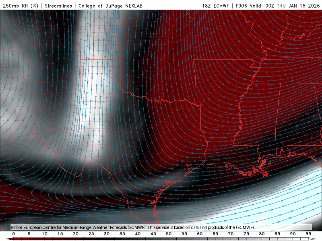Click the '50' colorbar tick label
Viewport: 322px width, 241px height.
point(169,234)
